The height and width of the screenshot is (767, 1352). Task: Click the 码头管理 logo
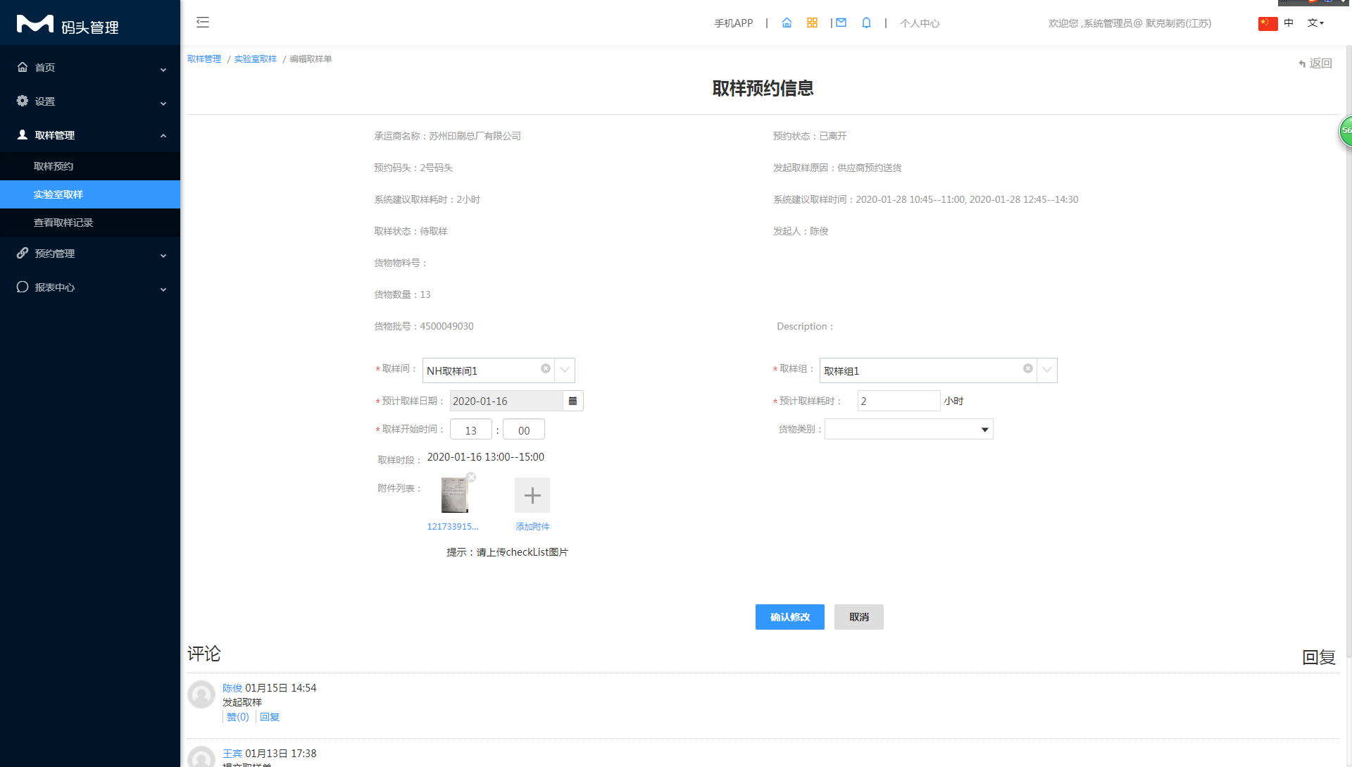[x=68, y=25]
